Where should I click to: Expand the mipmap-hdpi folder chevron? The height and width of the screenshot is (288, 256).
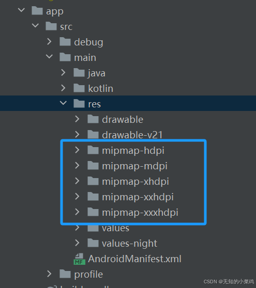tap(77, 150)
